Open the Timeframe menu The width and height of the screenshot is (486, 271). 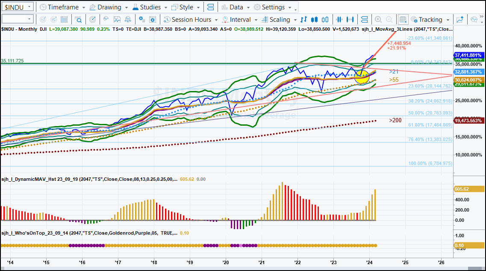tap(62, 7)
